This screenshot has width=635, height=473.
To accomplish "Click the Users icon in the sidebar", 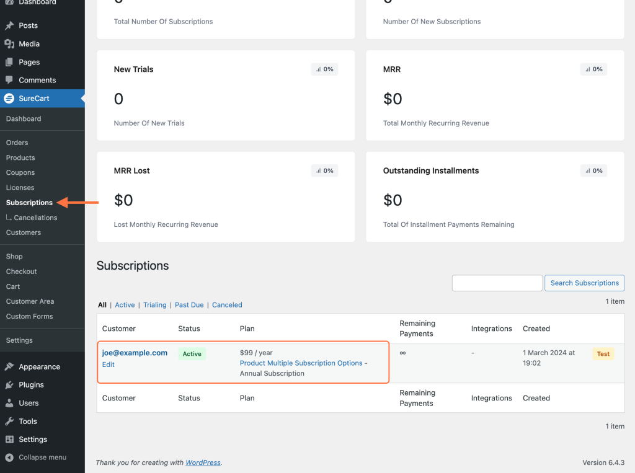I will (9, 403).
